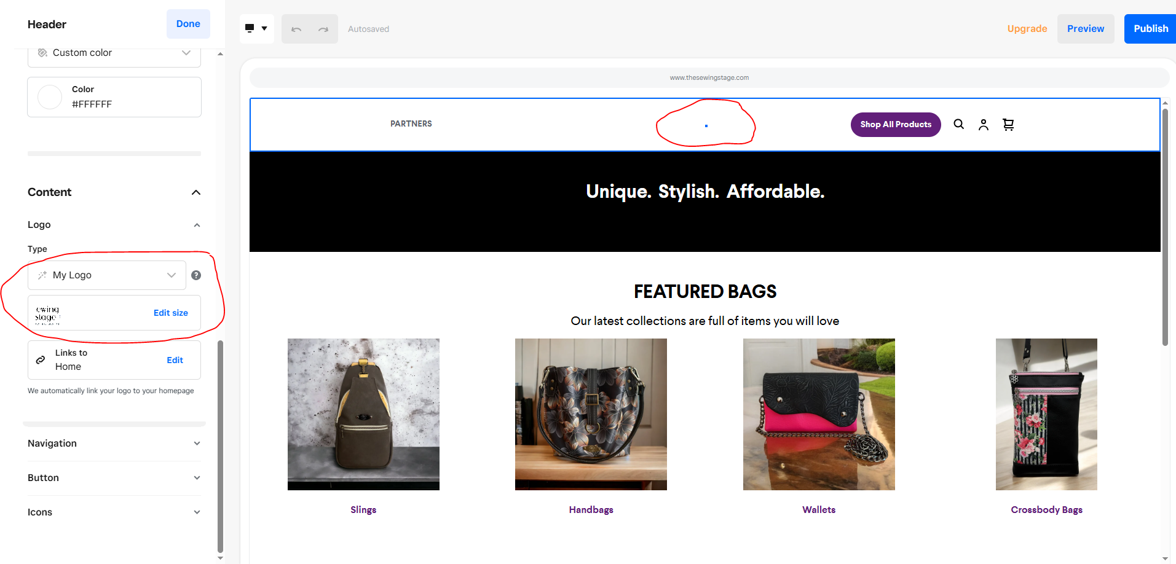Click the redo arrow icon
1176x564 pixels.
(323, 29)
